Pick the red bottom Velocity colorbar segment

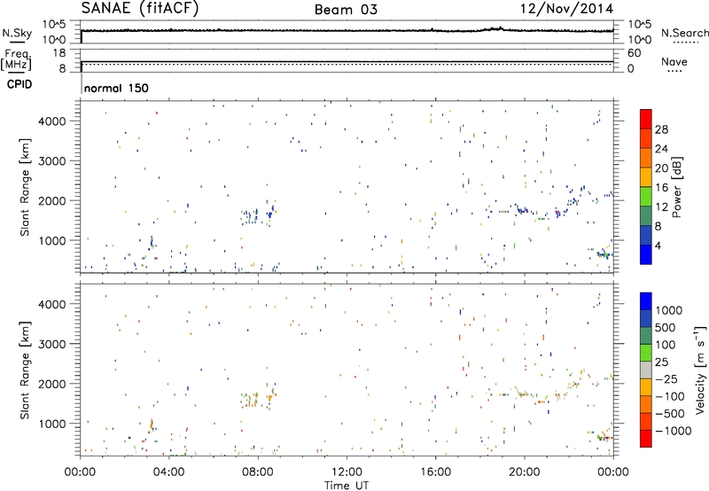coord(646,439)
